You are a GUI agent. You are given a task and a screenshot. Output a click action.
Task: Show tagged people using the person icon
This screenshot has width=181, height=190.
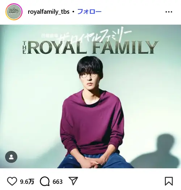coord(11,157)
